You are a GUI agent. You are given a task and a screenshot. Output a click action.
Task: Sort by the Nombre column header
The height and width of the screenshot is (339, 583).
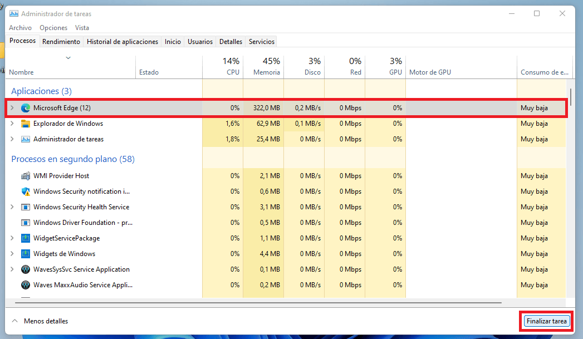pyautogui.click(x=71, y=67)
